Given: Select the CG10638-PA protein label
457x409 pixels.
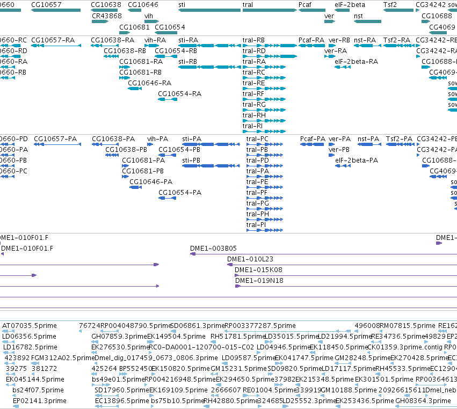Looking at the screenshot, I should [113, 138].
